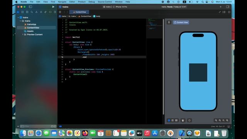Select Assets catalog in navigator

pyautogui.click(x=30, y=31)
